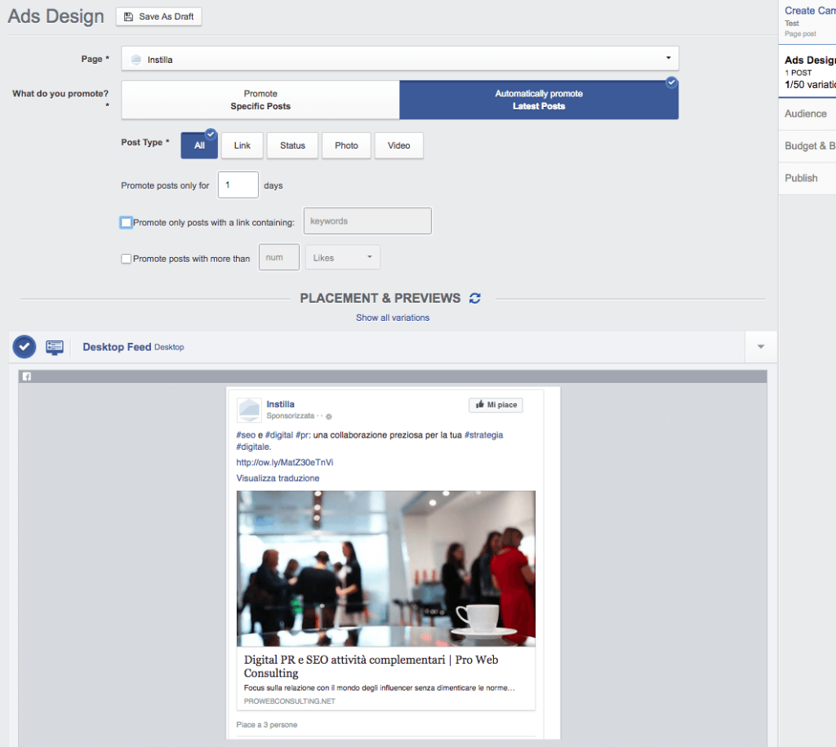Refresh the Placement & Previews section
Viewport: 836px width, 747px height.
click(x=475, y=298)
